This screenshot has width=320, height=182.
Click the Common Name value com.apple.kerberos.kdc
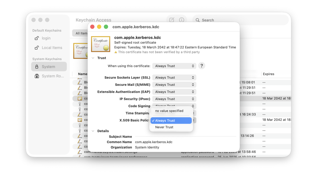click(x=154, y=142)
